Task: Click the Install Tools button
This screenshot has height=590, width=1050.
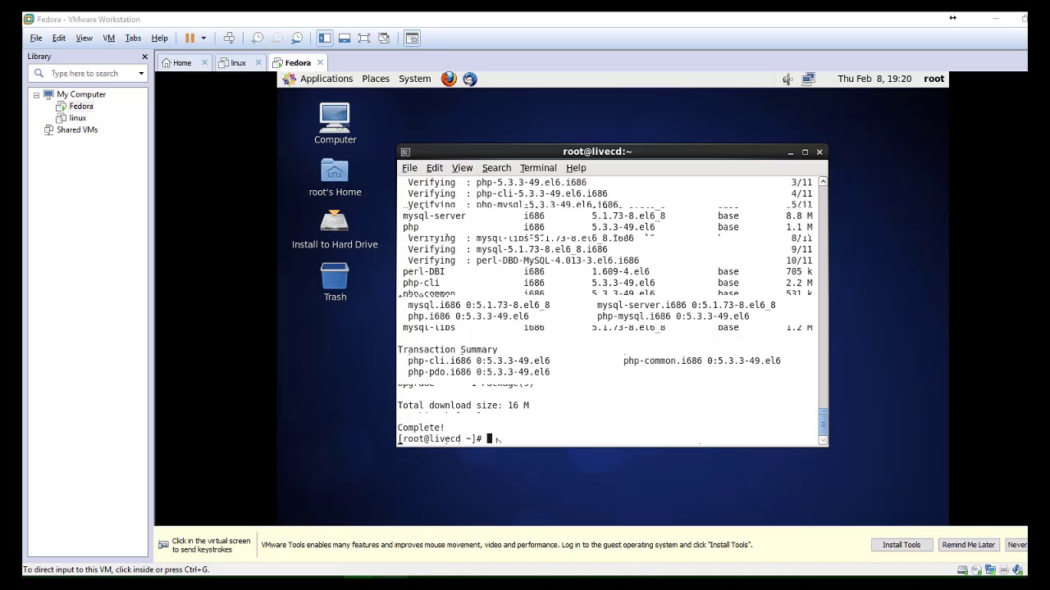Action: tap(902, 545)
